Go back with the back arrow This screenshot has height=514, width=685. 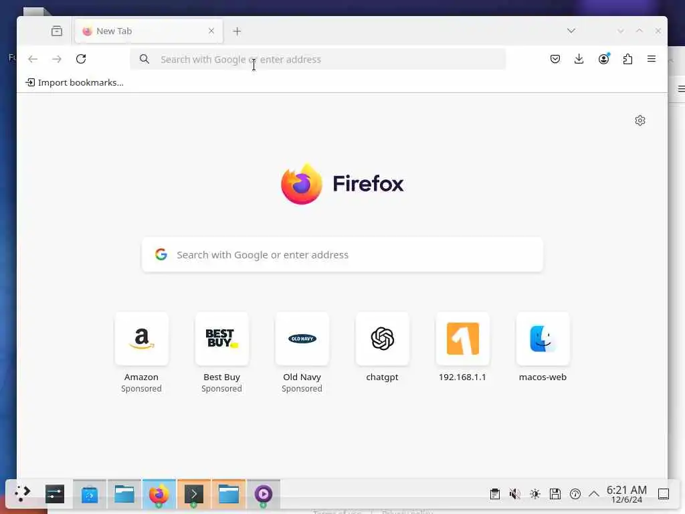[x=33, y=59]
